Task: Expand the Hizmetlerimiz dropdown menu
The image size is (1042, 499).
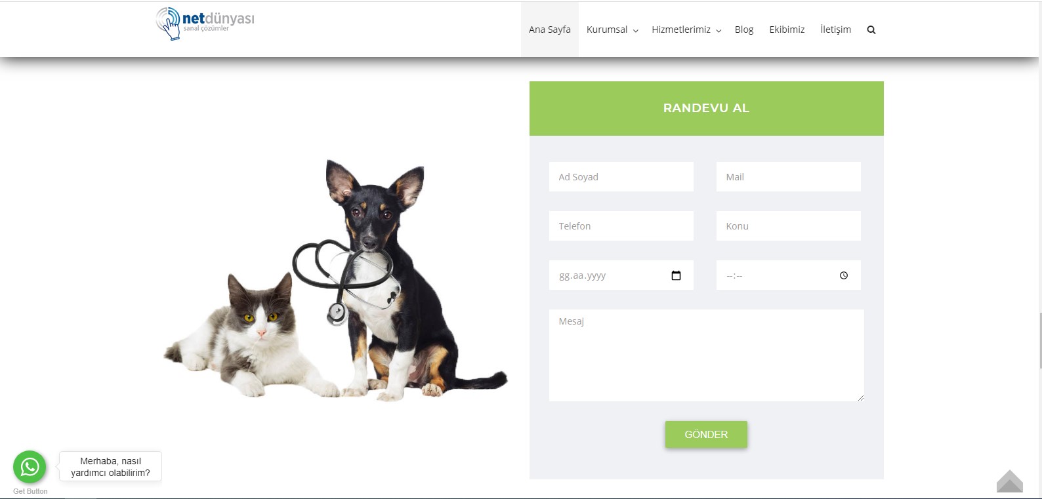Action: tap(686, 30)
